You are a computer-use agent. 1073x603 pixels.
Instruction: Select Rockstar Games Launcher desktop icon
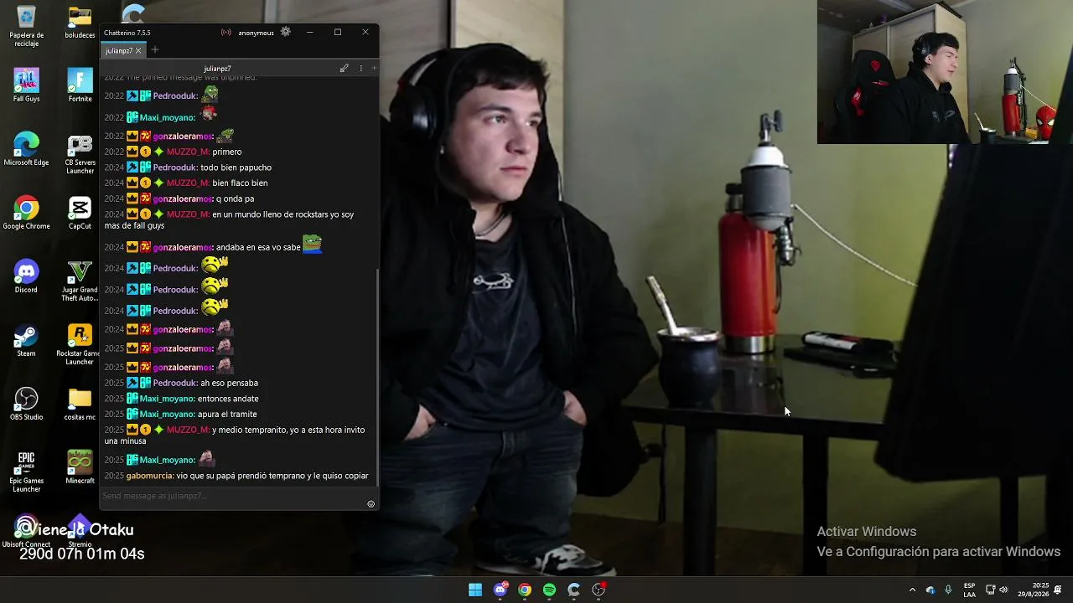pyautogui.click(x=80, y=344)
